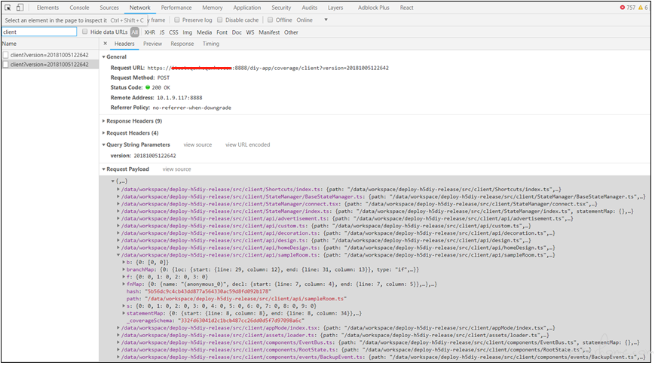655x365 pixels.
Task: Collapse the expanded api/sampleRoom.ts entry
Action: pos(118,255)
